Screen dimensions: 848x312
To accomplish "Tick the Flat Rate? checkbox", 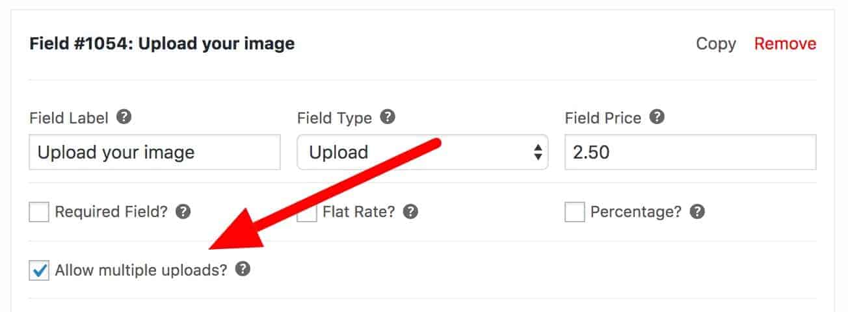I will (307, 212).
